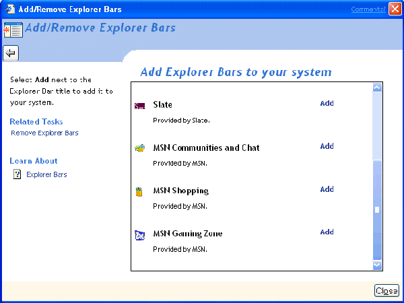Click the MSN Gaming Zone icon
404x303 pixels.
pos(139,235)
